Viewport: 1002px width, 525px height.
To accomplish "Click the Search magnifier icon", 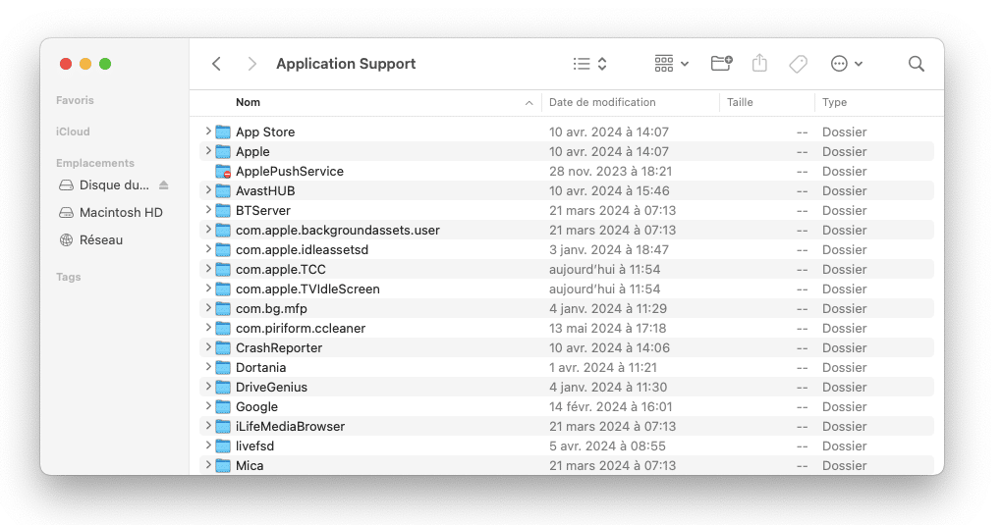I will pyautogui.click(x=917, y=64).
